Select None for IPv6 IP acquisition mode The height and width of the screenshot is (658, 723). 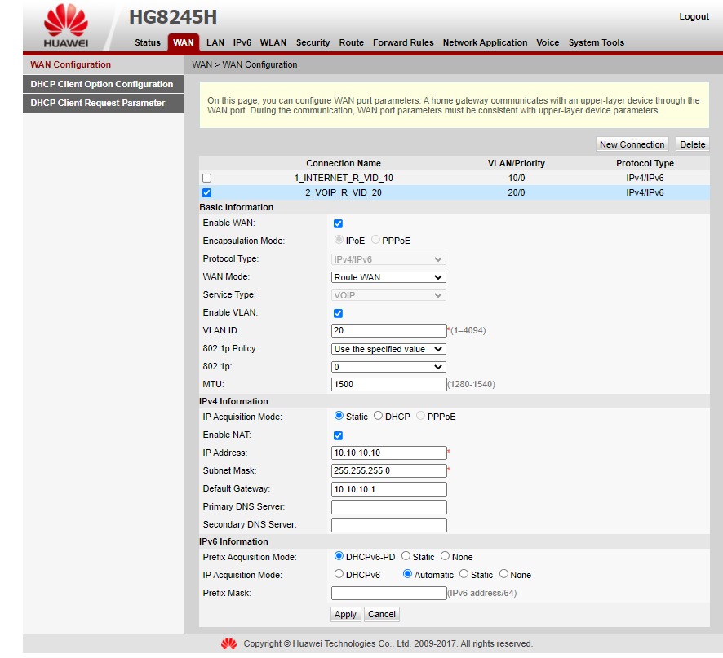503,574
